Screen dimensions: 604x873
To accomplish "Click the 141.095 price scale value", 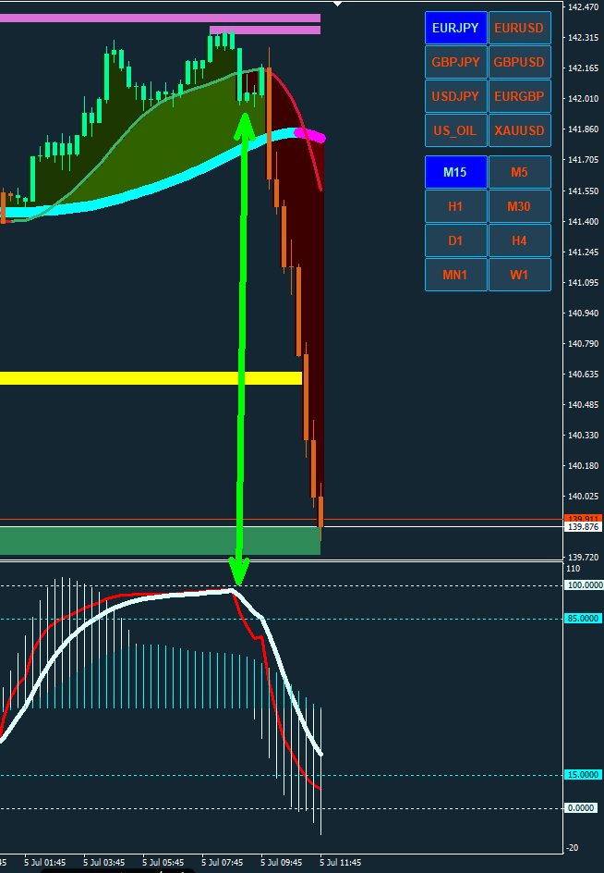I will click(x=584, y=283).
